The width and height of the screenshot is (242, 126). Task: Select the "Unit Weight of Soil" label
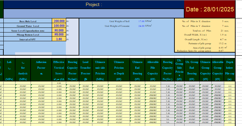119,21
